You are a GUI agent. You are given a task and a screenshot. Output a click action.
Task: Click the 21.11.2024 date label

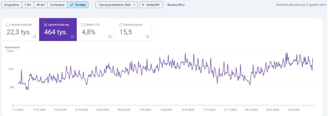point(230,110)
